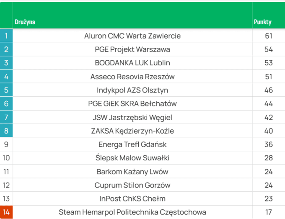This screenshot has height=219, width=285.
Task: Click the position 8 rank badge
Action: pyautogui.click(x=6, y=131)
